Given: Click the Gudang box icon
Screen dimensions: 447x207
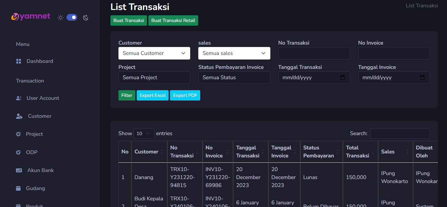Looking at the screenshot, I should point(19,188).
